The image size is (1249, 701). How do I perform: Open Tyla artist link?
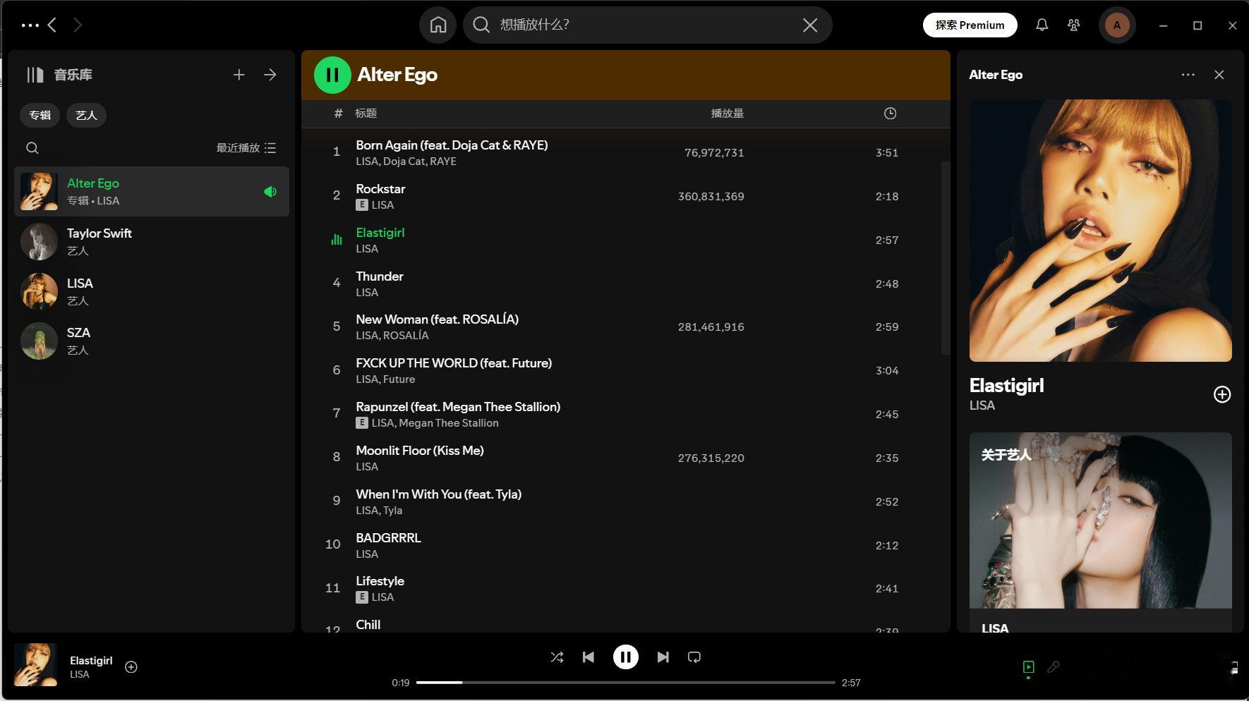pyautogui.click(x=392, y=511)
